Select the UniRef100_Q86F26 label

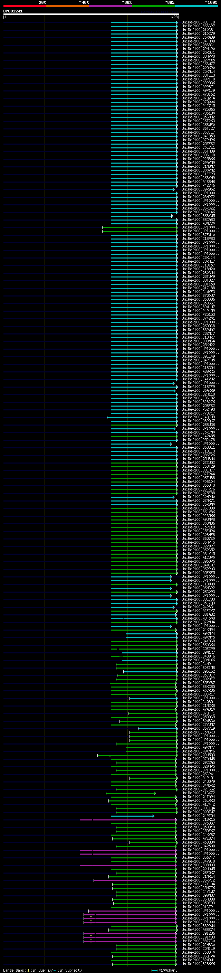click(198, 455)
